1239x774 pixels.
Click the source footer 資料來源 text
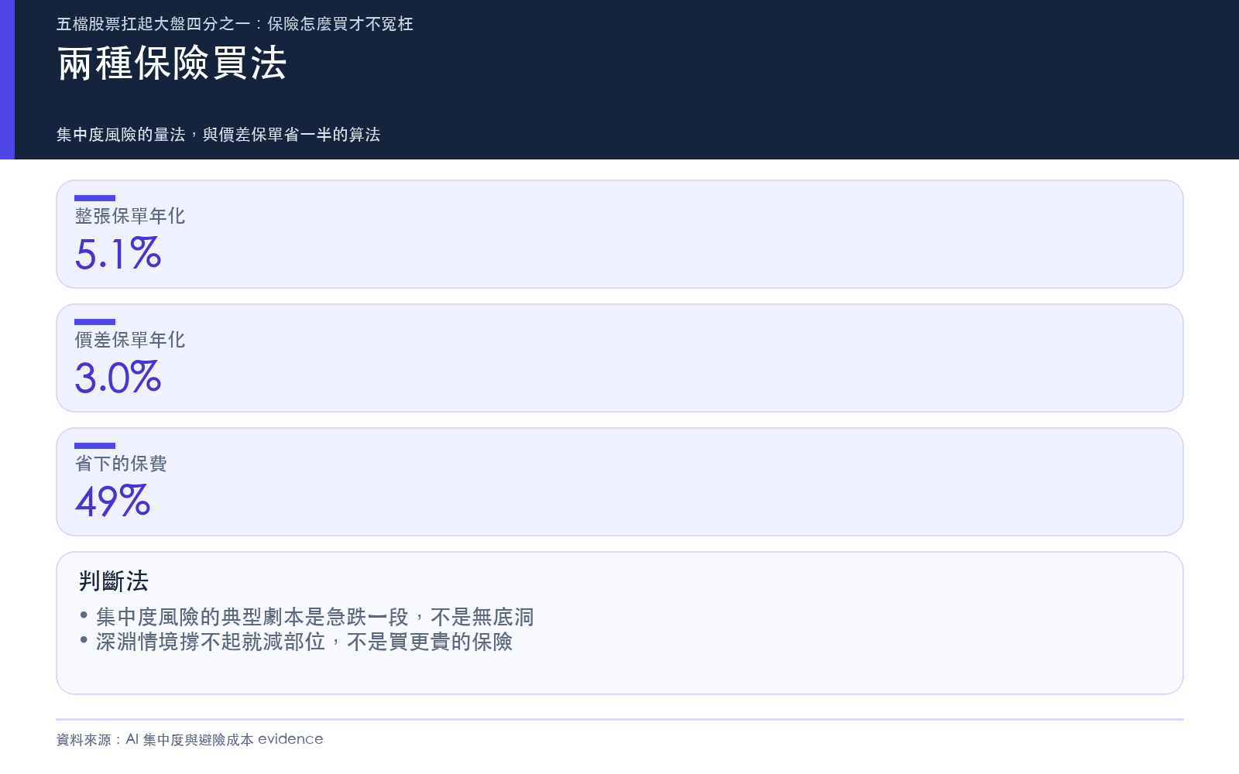(190, 739)
